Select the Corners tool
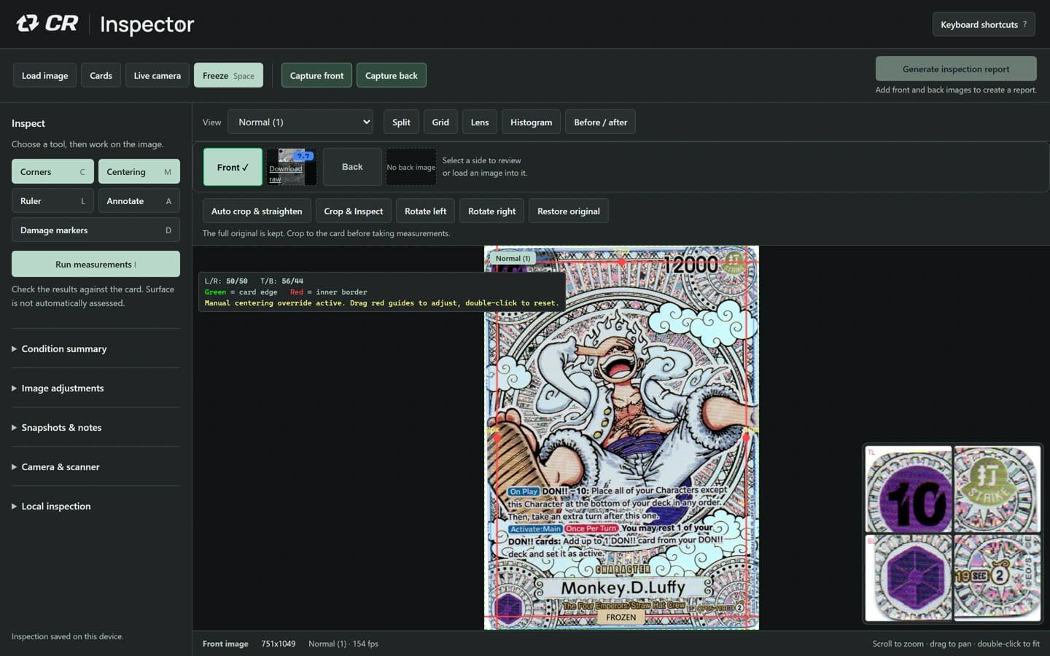The width and height of the screenshot is (1050, 656). click(x=52, y=171)
